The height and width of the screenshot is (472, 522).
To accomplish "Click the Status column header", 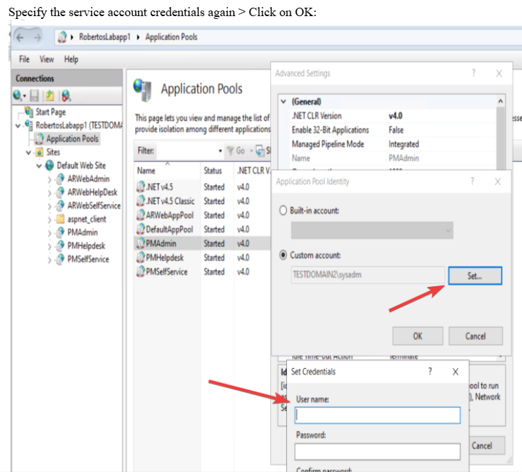I will [x=217, y=170].
